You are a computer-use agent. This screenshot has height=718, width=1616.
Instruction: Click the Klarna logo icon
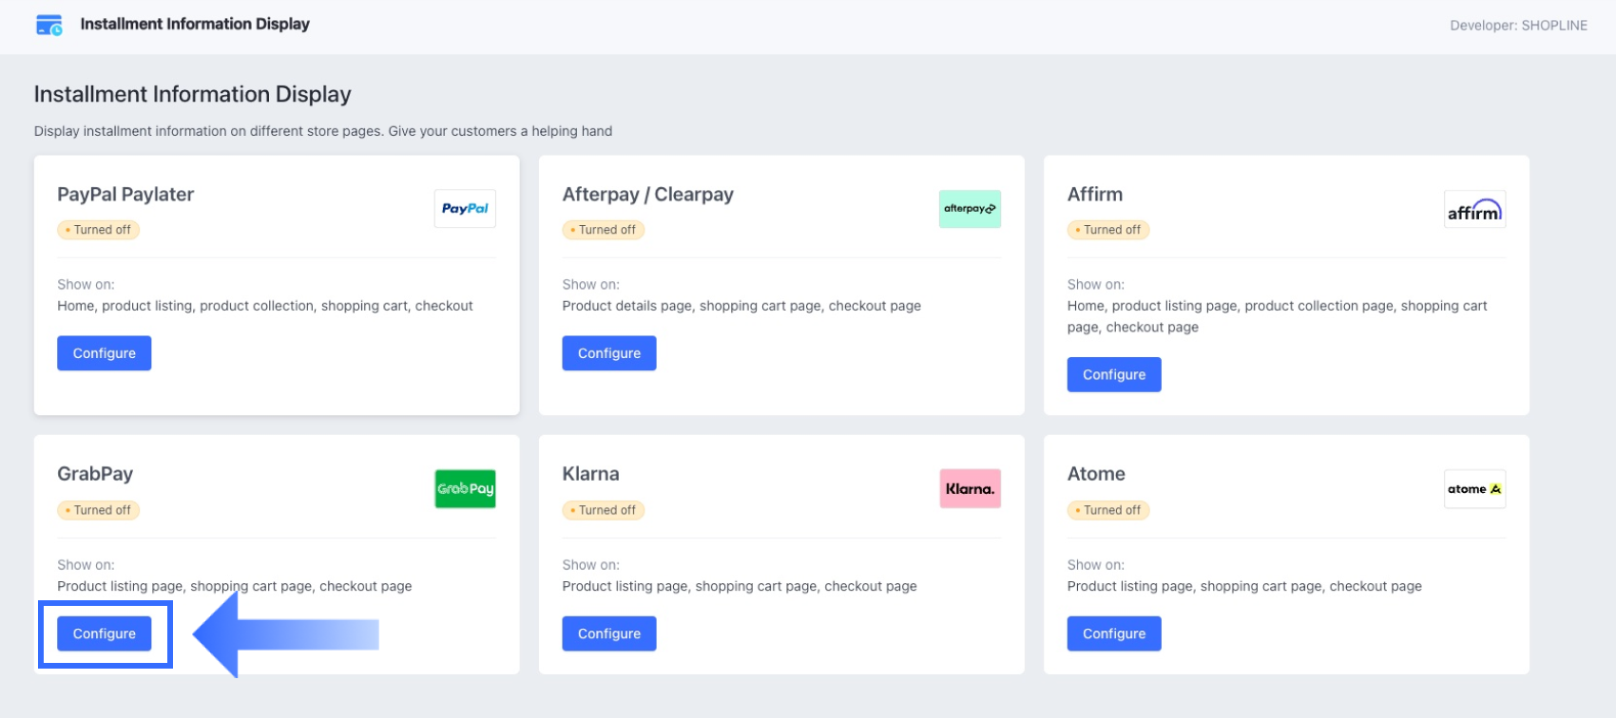pyautogui.click(x=970, y=489)
